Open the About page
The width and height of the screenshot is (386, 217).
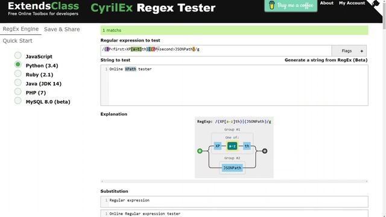click(327, 3)
